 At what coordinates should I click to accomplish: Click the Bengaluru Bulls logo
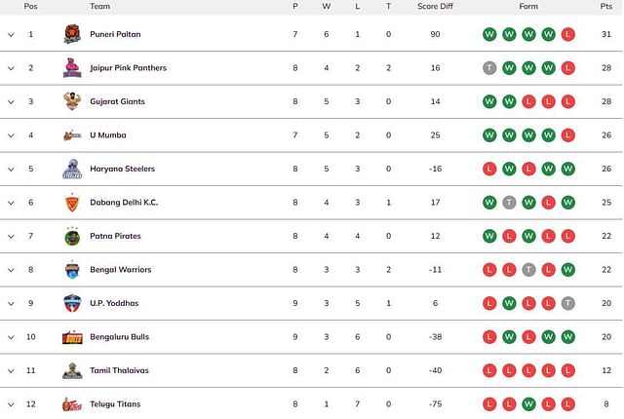(72, 337)
